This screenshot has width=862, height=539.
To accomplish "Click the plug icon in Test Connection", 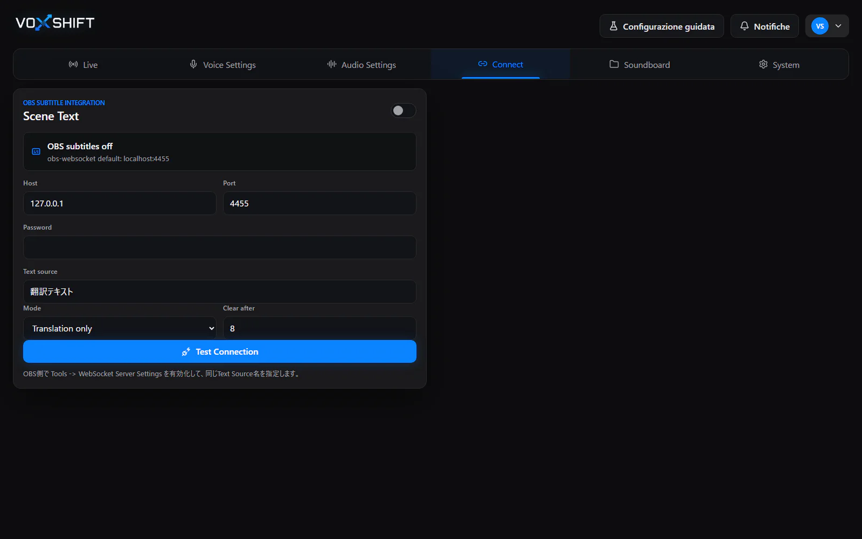I will point(186,351).
